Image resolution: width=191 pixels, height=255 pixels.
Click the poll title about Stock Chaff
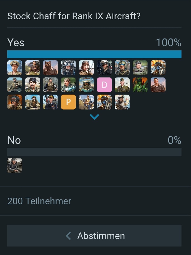[74, 16]
